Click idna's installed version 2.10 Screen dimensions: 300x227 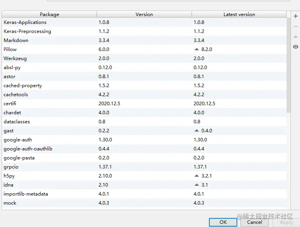tap(103, 185)
